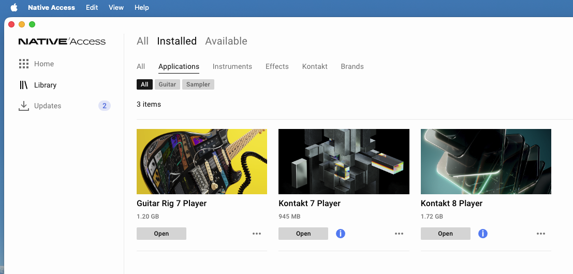Open Kontakt 8 Player application
This screenshot has height=274, width=573.
445,234
